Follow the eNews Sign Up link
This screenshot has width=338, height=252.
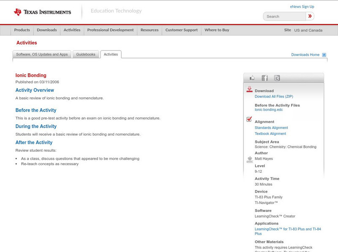(x=302, y=7)
